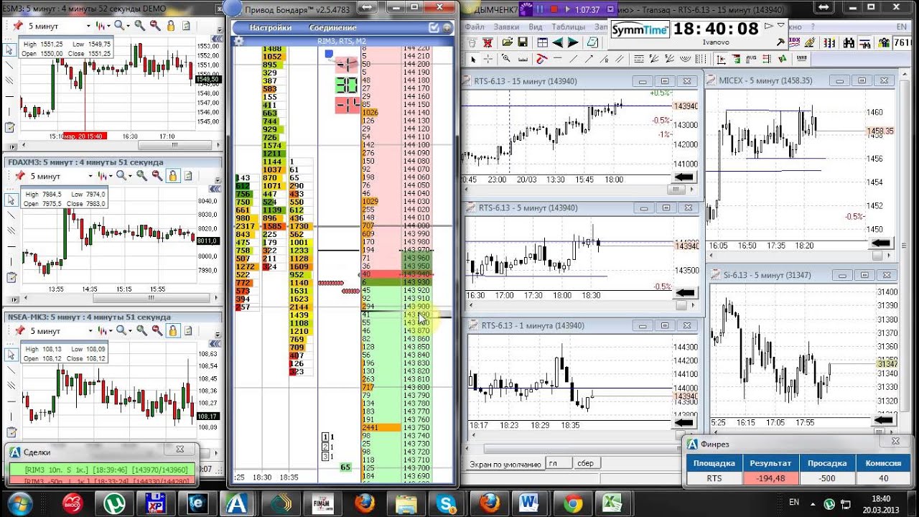Open Заявки menu in Transaq
Screen dimensions: 919x517
point(508,27)
